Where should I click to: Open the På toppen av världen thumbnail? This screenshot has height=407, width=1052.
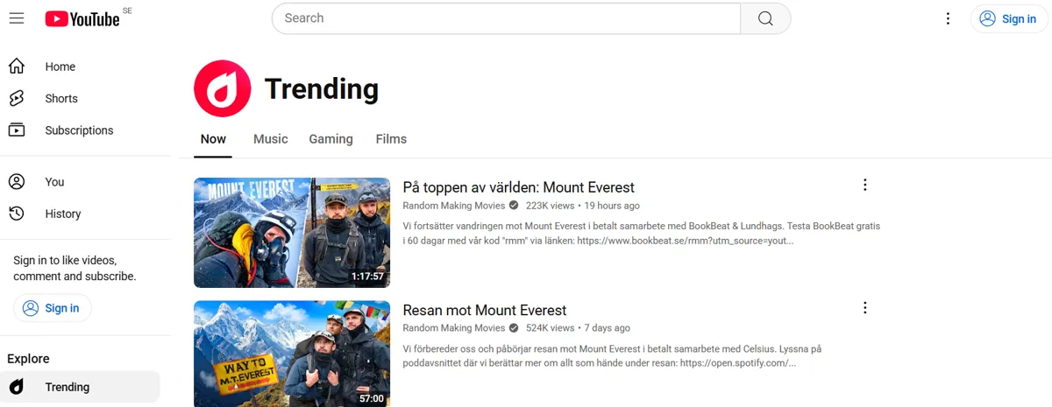click(x=292, y=233)
